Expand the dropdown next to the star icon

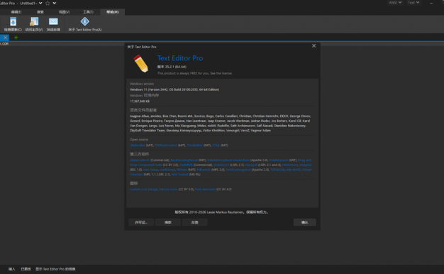(x=55, y=3)
